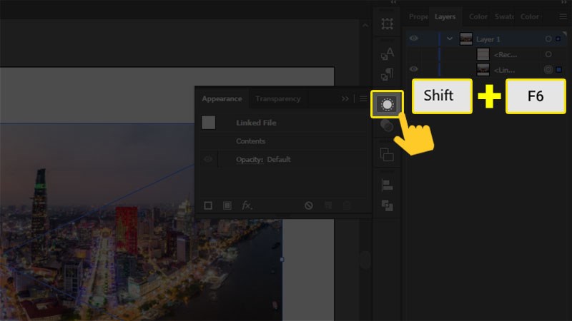This screenshot has height=321, width=572.
Task: Select the Layers tab
Action: pyautogui.click(x=445, y=16)
